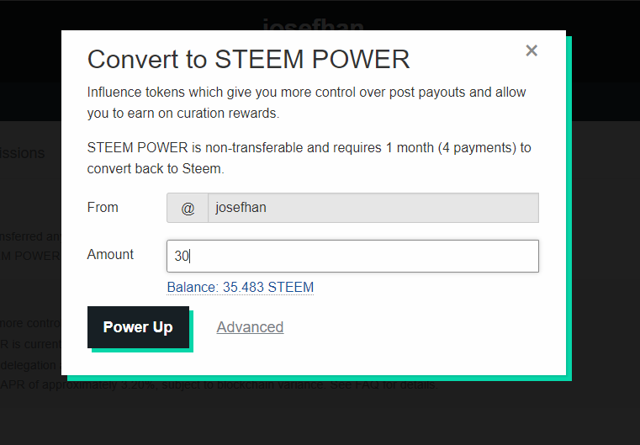Screen dimensions: 640x445
Task: Focus the Amount input containing 30
Action: pyautogui.click(x=352, y=256)
